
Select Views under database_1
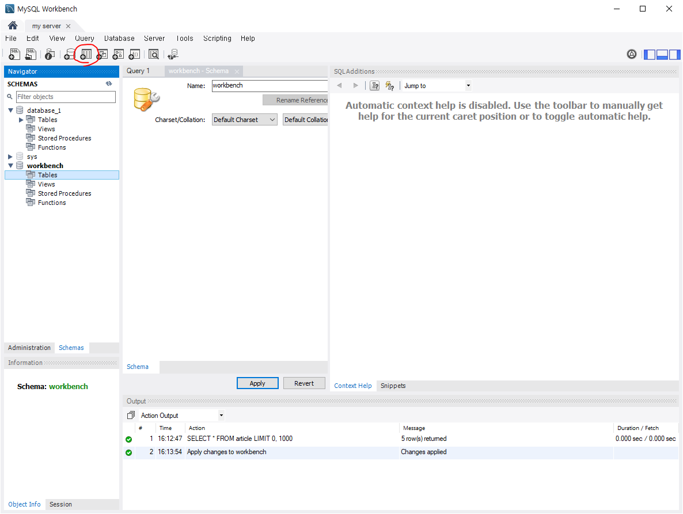[46, 129]
